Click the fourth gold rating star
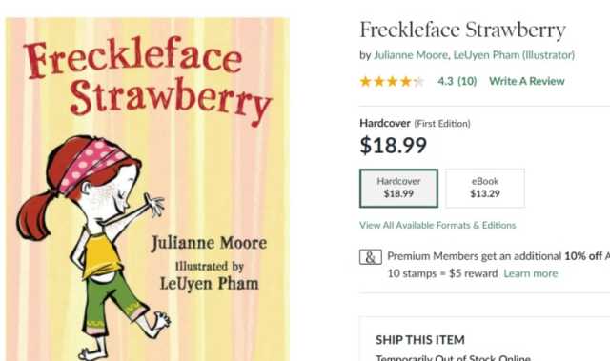 click(x=405, y=81)
